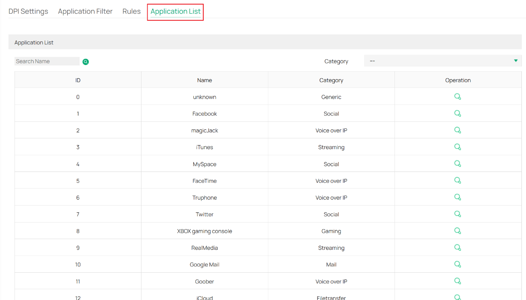The height and width of the screenshot is (300, 526).
Task: Inspect the Twitter application entry
Action: click(x=458, y=214)
